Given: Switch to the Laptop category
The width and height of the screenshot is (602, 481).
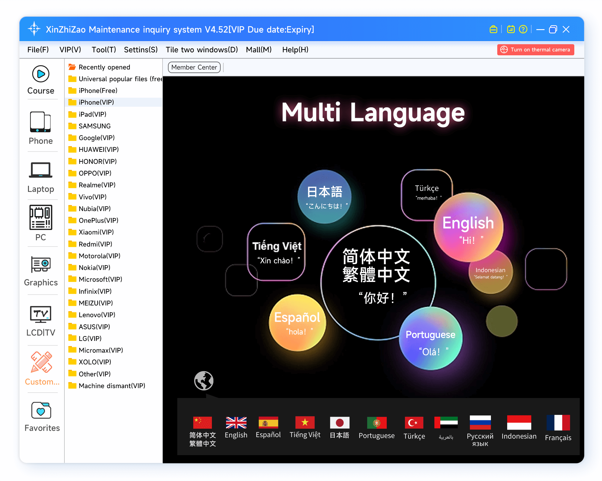Looking at the screenshot, I should point(41,177).
